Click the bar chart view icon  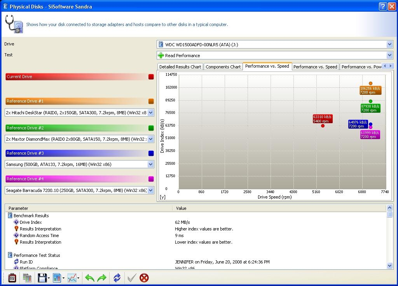pyautogui.click(x=57, y=278)
